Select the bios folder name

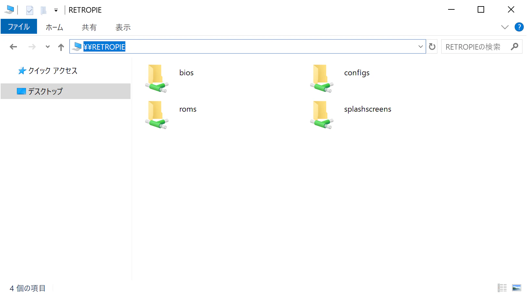point(186,73)
